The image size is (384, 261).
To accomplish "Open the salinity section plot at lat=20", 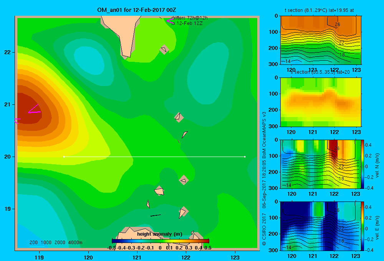I will [x=321, y=102].
